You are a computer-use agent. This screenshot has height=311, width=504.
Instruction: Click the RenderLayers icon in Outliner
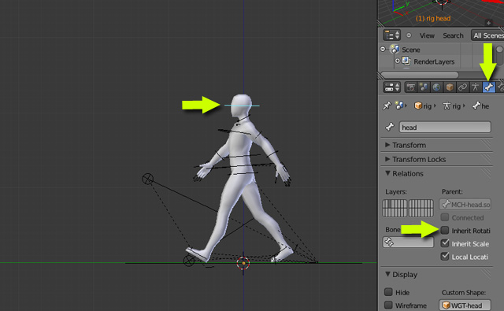[406, 61]
